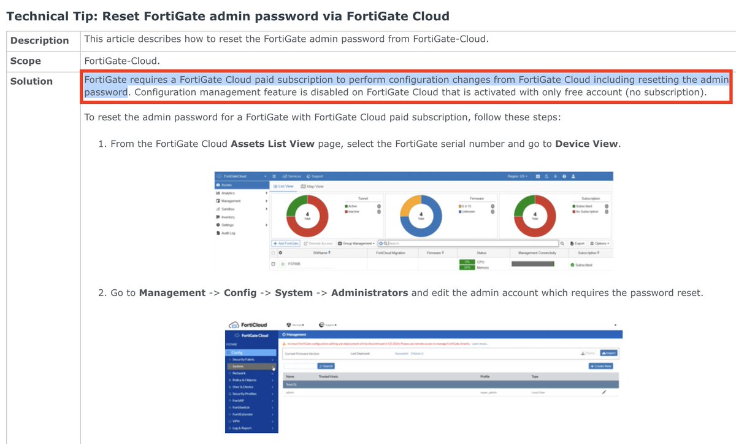This screenshot has height=444, width=736.
Task: Click the blue Search button in the Management screenshot
Action: 326,366
